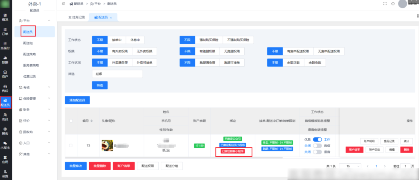
Task: Select 配送员 in the dark sidebar
Action: [5, 103]
